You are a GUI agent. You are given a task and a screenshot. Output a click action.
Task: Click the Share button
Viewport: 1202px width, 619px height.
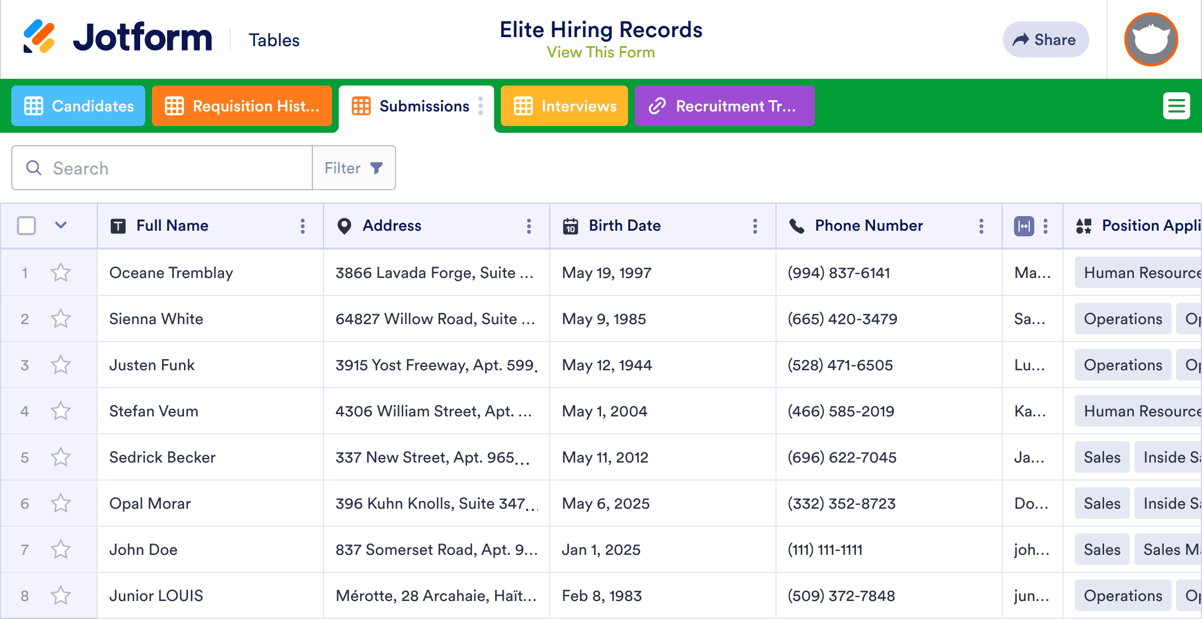(x=1045, y=39)
